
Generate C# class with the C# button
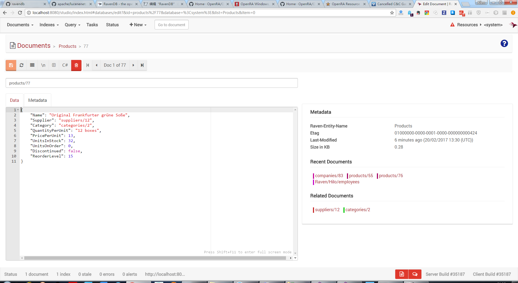tap(65, 65)
